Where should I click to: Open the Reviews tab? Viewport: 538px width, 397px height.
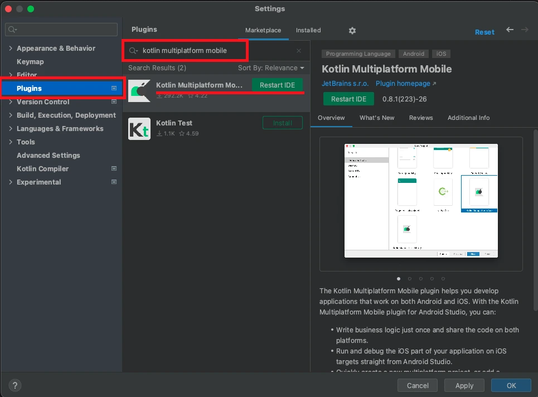click(x=421, y=118)
